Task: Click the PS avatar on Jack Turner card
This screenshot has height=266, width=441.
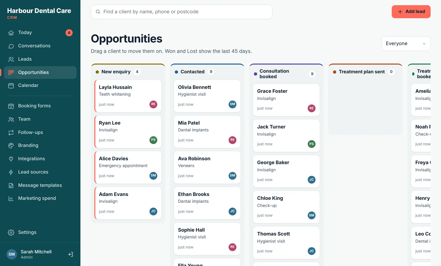Action: pos(311,144)
